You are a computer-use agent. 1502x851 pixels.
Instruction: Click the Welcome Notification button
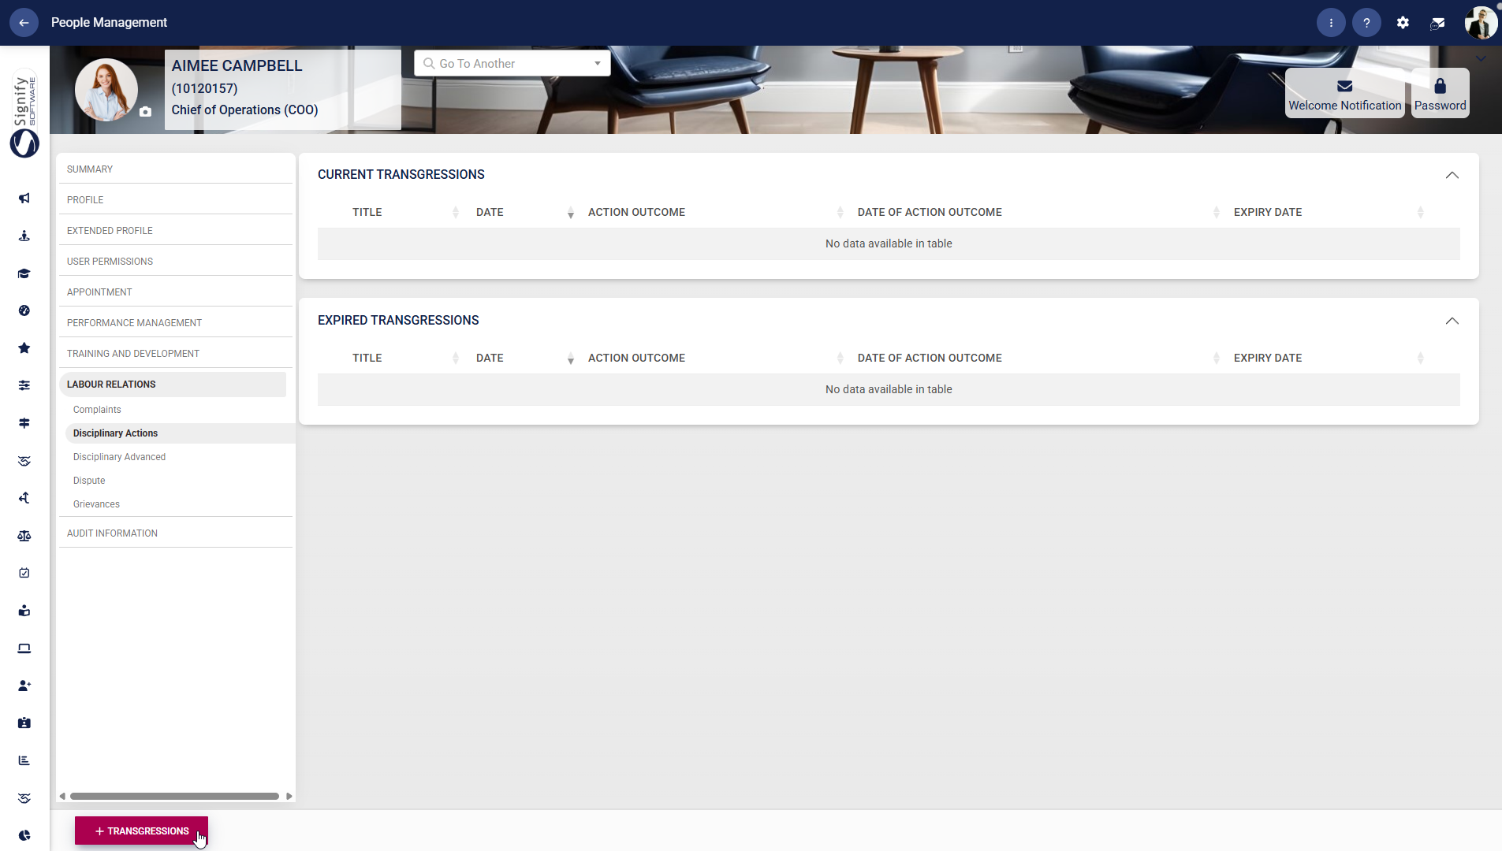1344,94
